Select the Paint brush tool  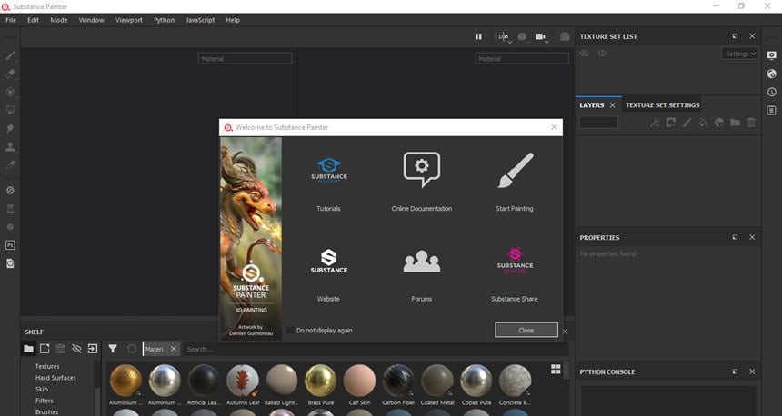pyautogui.click(x=10, y=55)
